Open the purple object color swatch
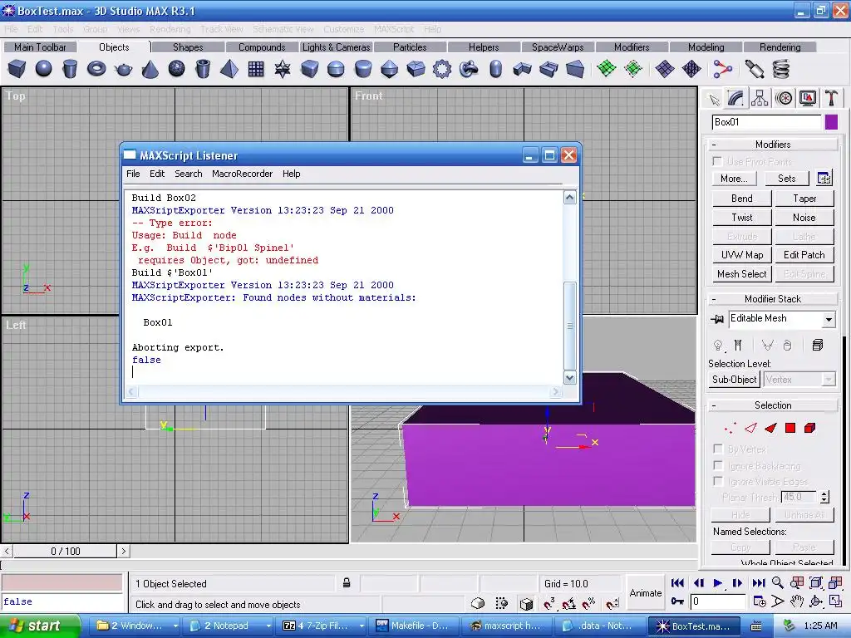The width and height of the screenshot is (851, 638). pyautogui.click(x=831, y=122)
